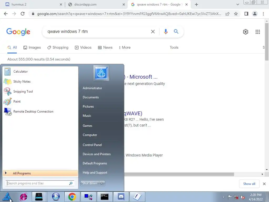Open Internet Explorer from the taskbar

coord(23,197)
